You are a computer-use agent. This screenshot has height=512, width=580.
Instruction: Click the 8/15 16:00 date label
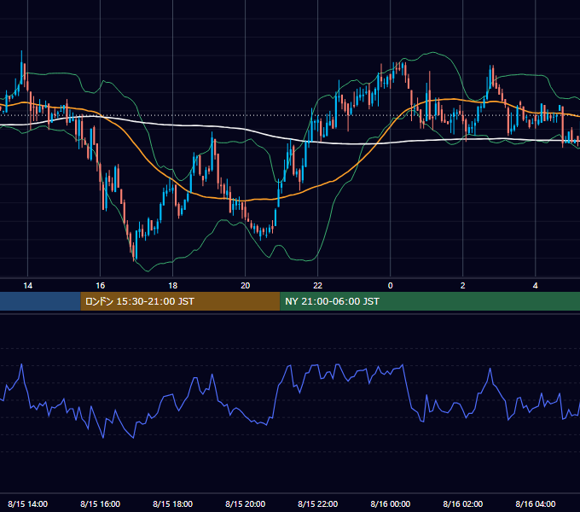click(101, 503)
